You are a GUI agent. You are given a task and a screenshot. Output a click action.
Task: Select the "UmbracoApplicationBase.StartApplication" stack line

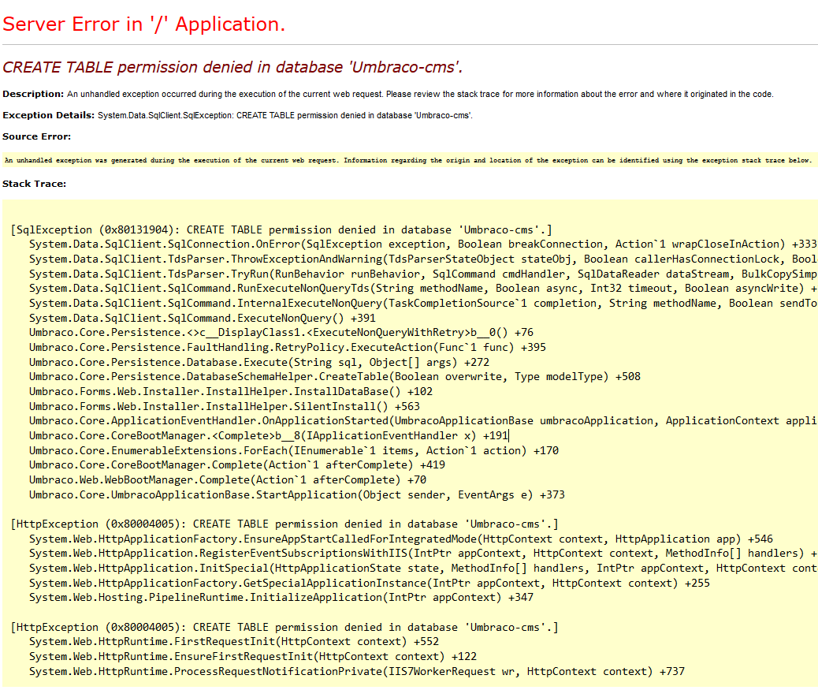pyautogui.click(x=297, y=494)
